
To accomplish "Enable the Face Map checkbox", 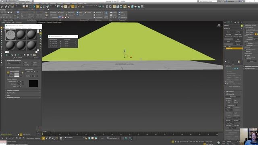I will tap(23, 65).
